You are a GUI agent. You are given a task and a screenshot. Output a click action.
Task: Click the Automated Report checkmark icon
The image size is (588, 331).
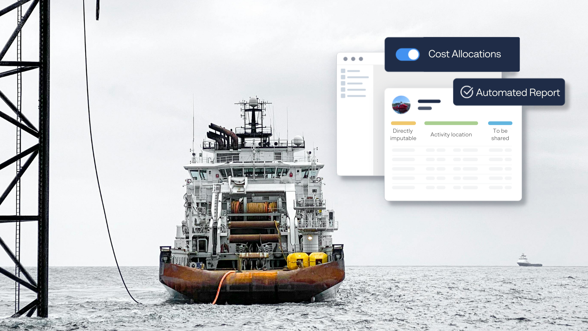pyautogui.click(x=467, y=92)
